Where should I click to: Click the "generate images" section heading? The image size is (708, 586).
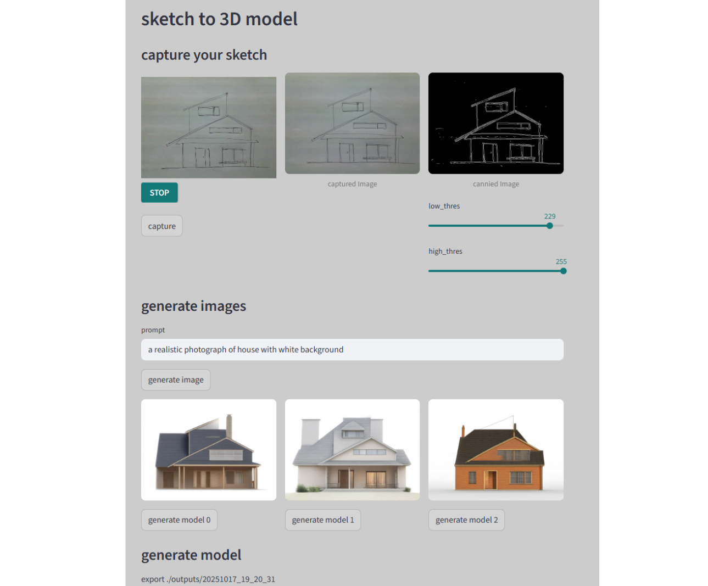(x=193, y=306)
